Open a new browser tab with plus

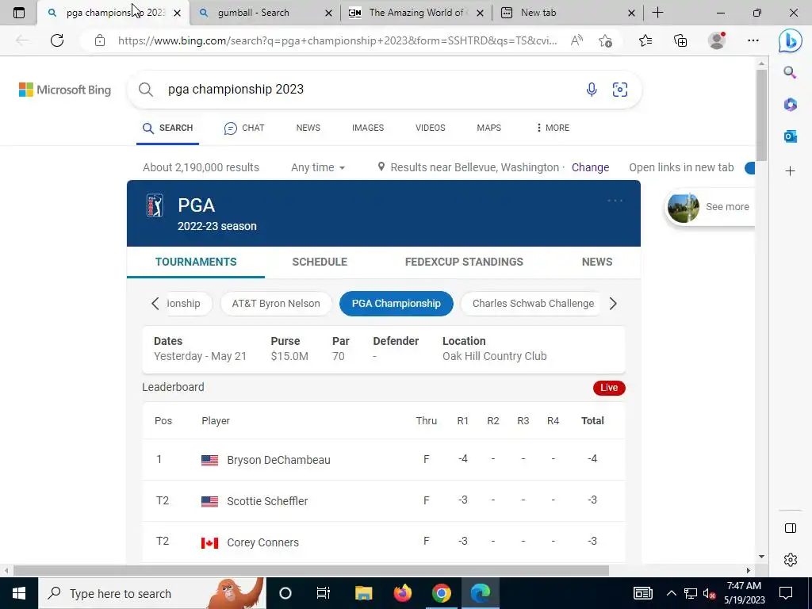coord(657,13)
